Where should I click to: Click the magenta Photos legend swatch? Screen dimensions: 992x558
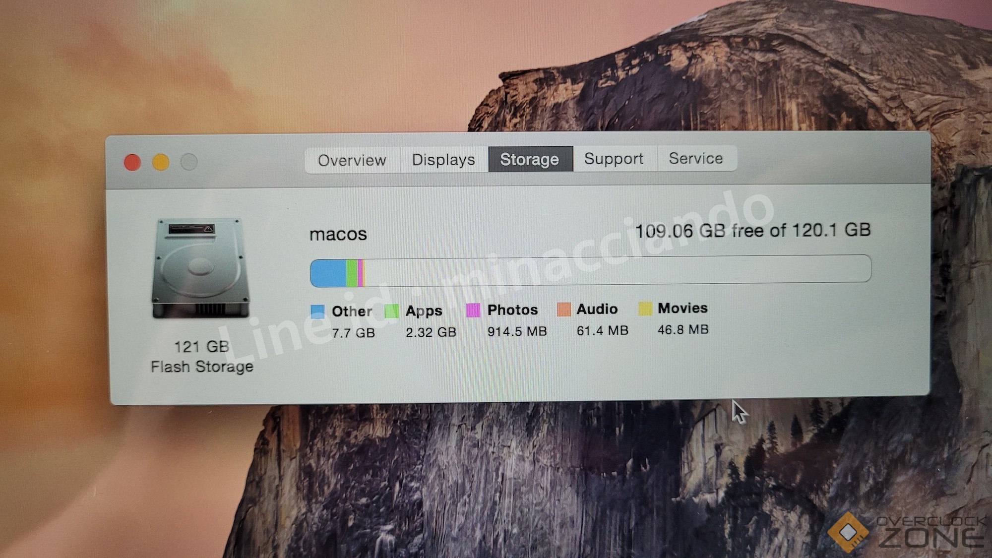click(473, 310)
